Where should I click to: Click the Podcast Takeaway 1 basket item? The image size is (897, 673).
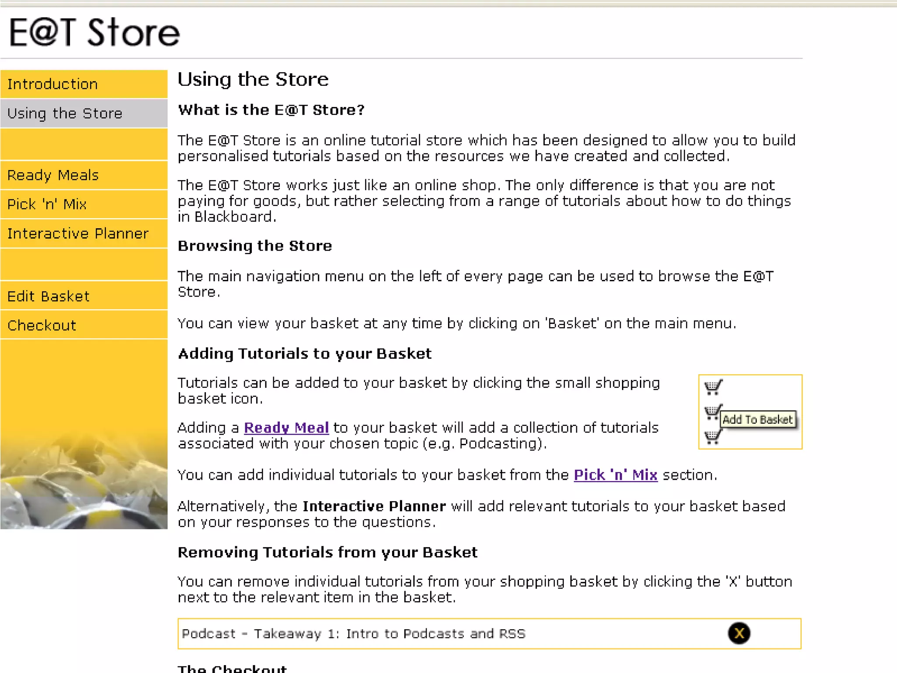(353, 634)
